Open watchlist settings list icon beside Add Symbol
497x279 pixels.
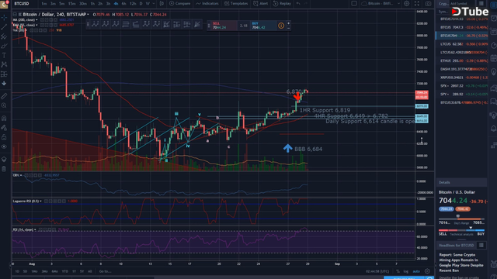click(x=481, y=3)
